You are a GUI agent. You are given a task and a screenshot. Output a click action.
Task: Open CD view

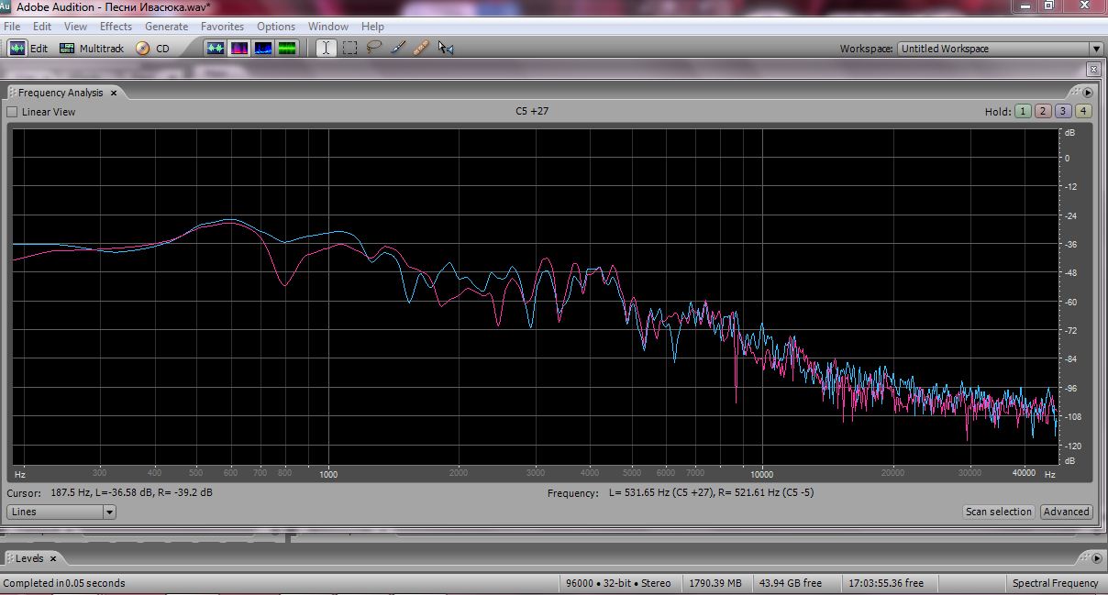pyautogui.click(x=153, y=49)
